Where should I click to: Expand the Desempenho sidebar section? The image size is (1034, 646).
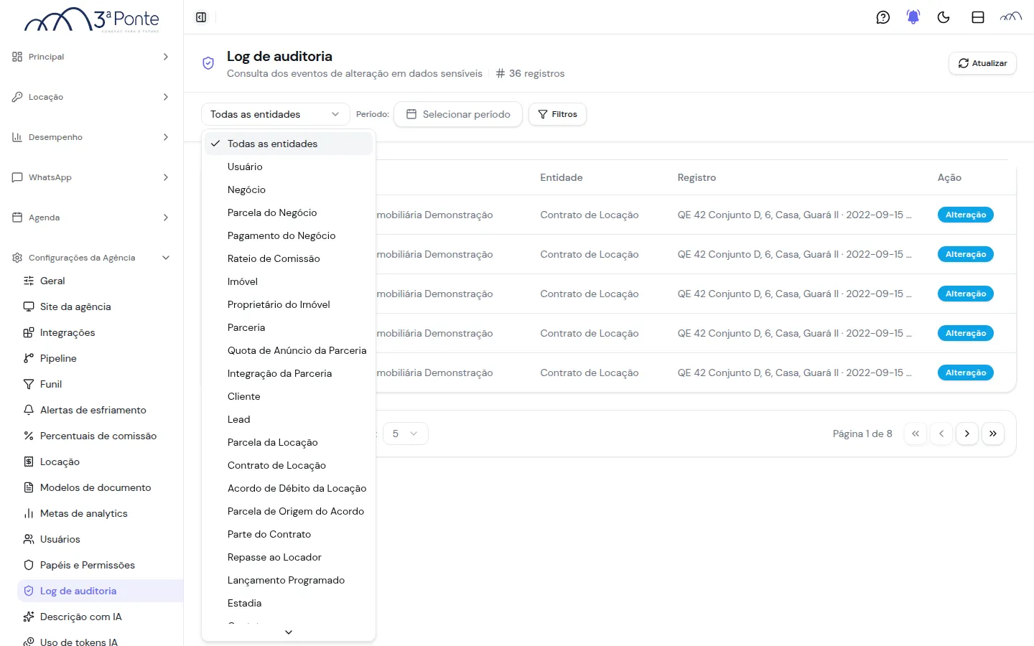91,137
